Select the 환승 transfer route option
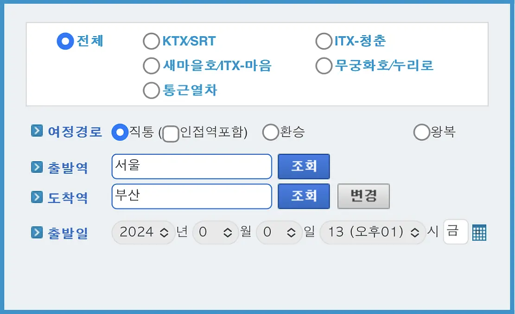 (x=270, y=132)
